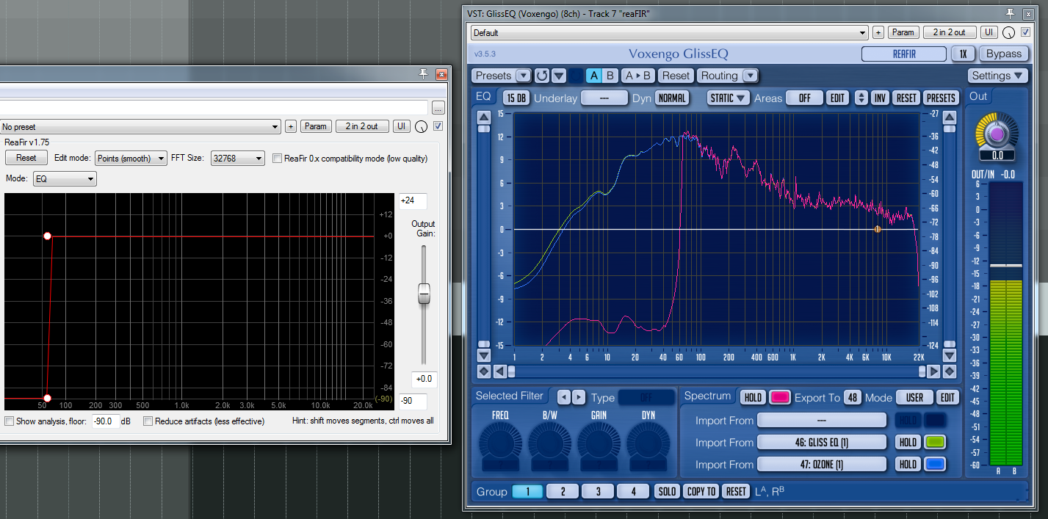The width and height of the screenshot is (1048, 519).
Task: Click the diamond zoom reset icon at bottom right of graph
Action: point(950,371)
